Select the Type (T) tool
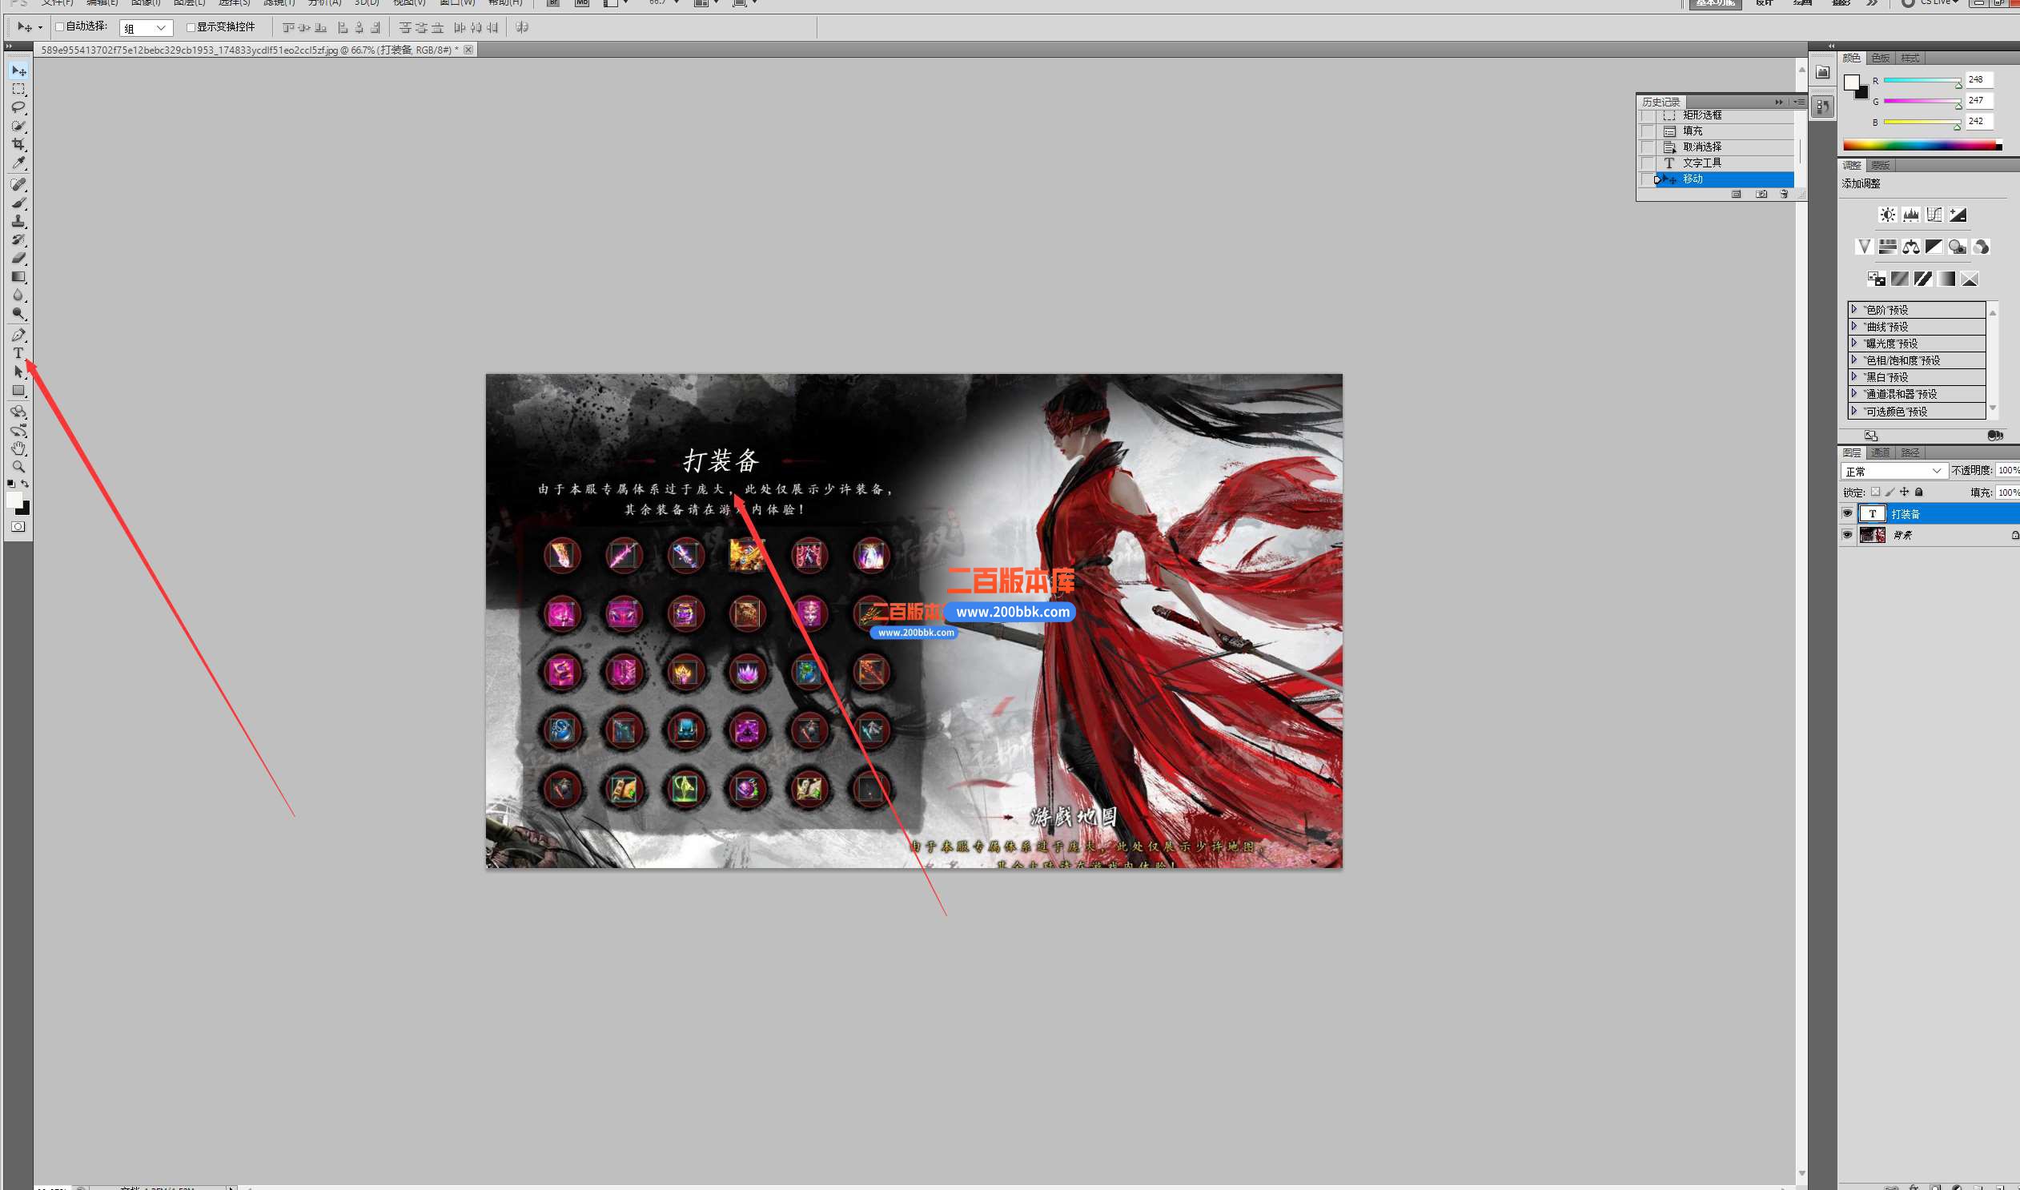Viewport: 2020px width, 1190px height. pos(18,354)
